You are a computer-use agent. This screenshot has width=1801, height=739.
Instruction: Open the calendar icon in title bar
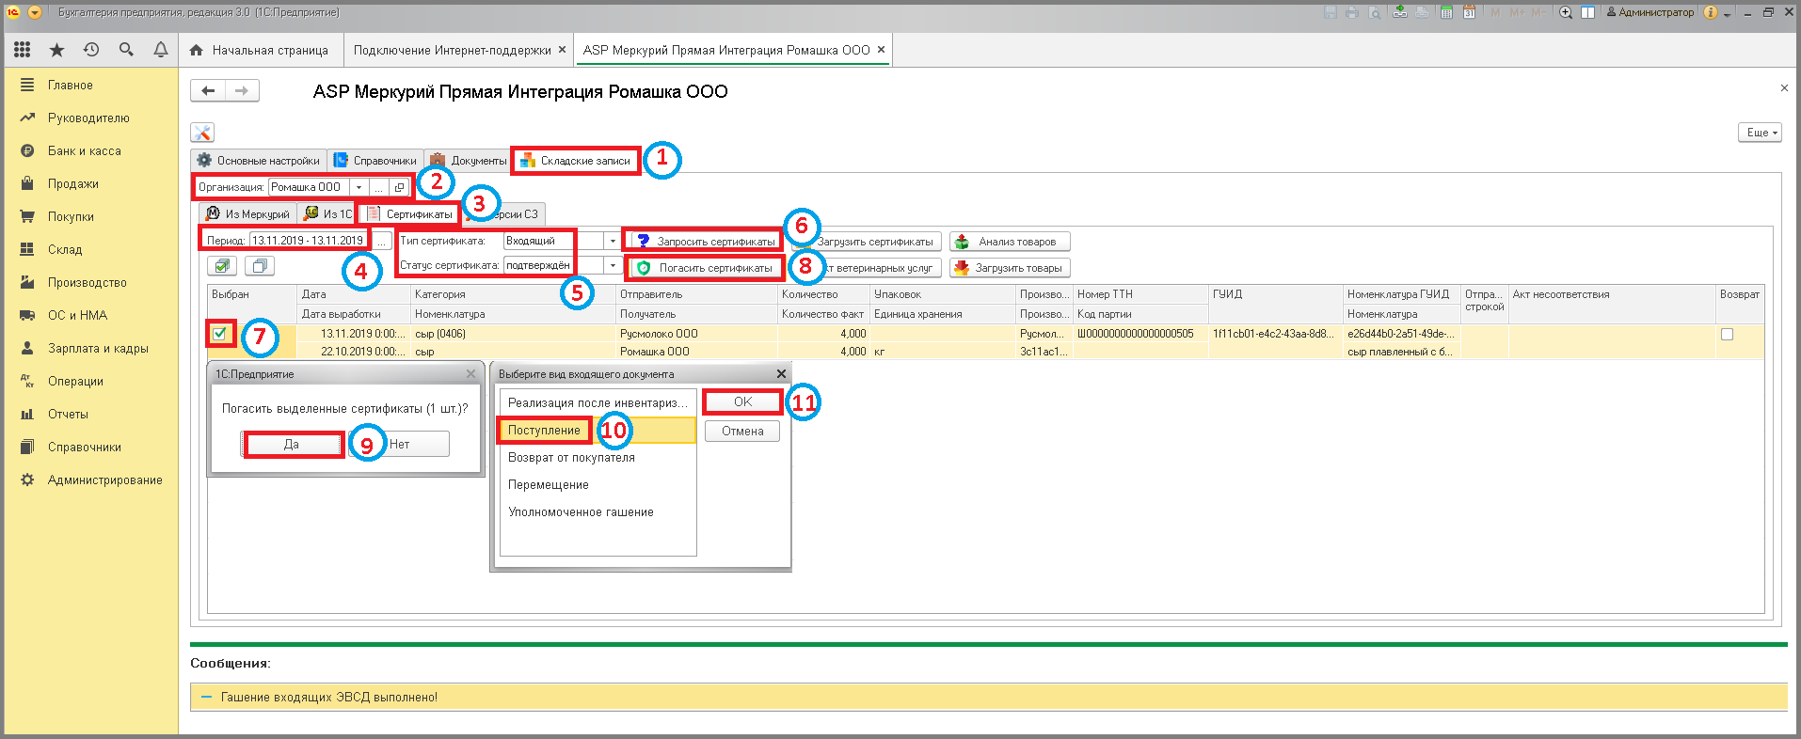pos(1469,12)
